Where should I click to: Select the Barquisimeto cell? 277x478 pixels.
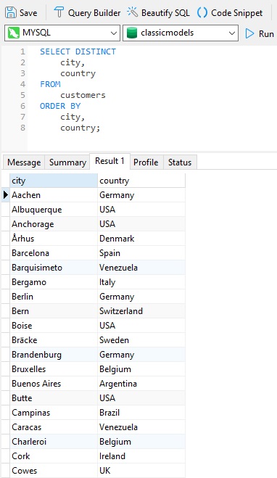54,268
